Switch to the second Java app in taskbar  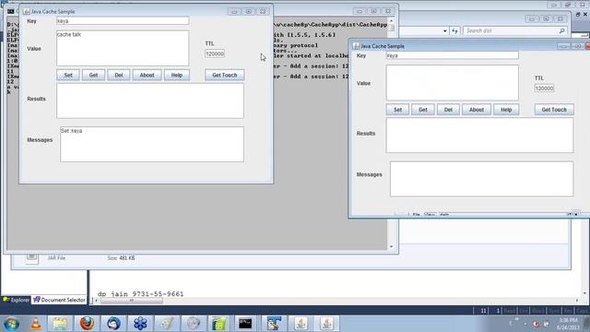[326, 324]
